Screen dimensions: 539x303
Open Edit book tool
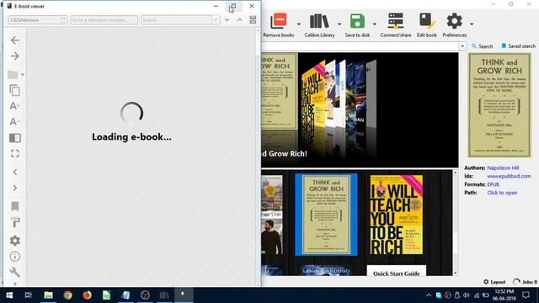coord(427,24)
